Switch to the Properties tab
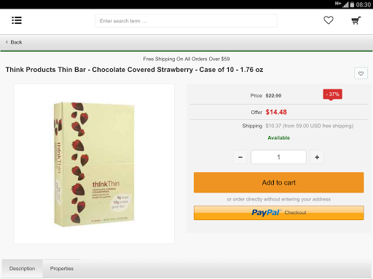This screenshot has width=373, height=279. click(x=62, y=269)
